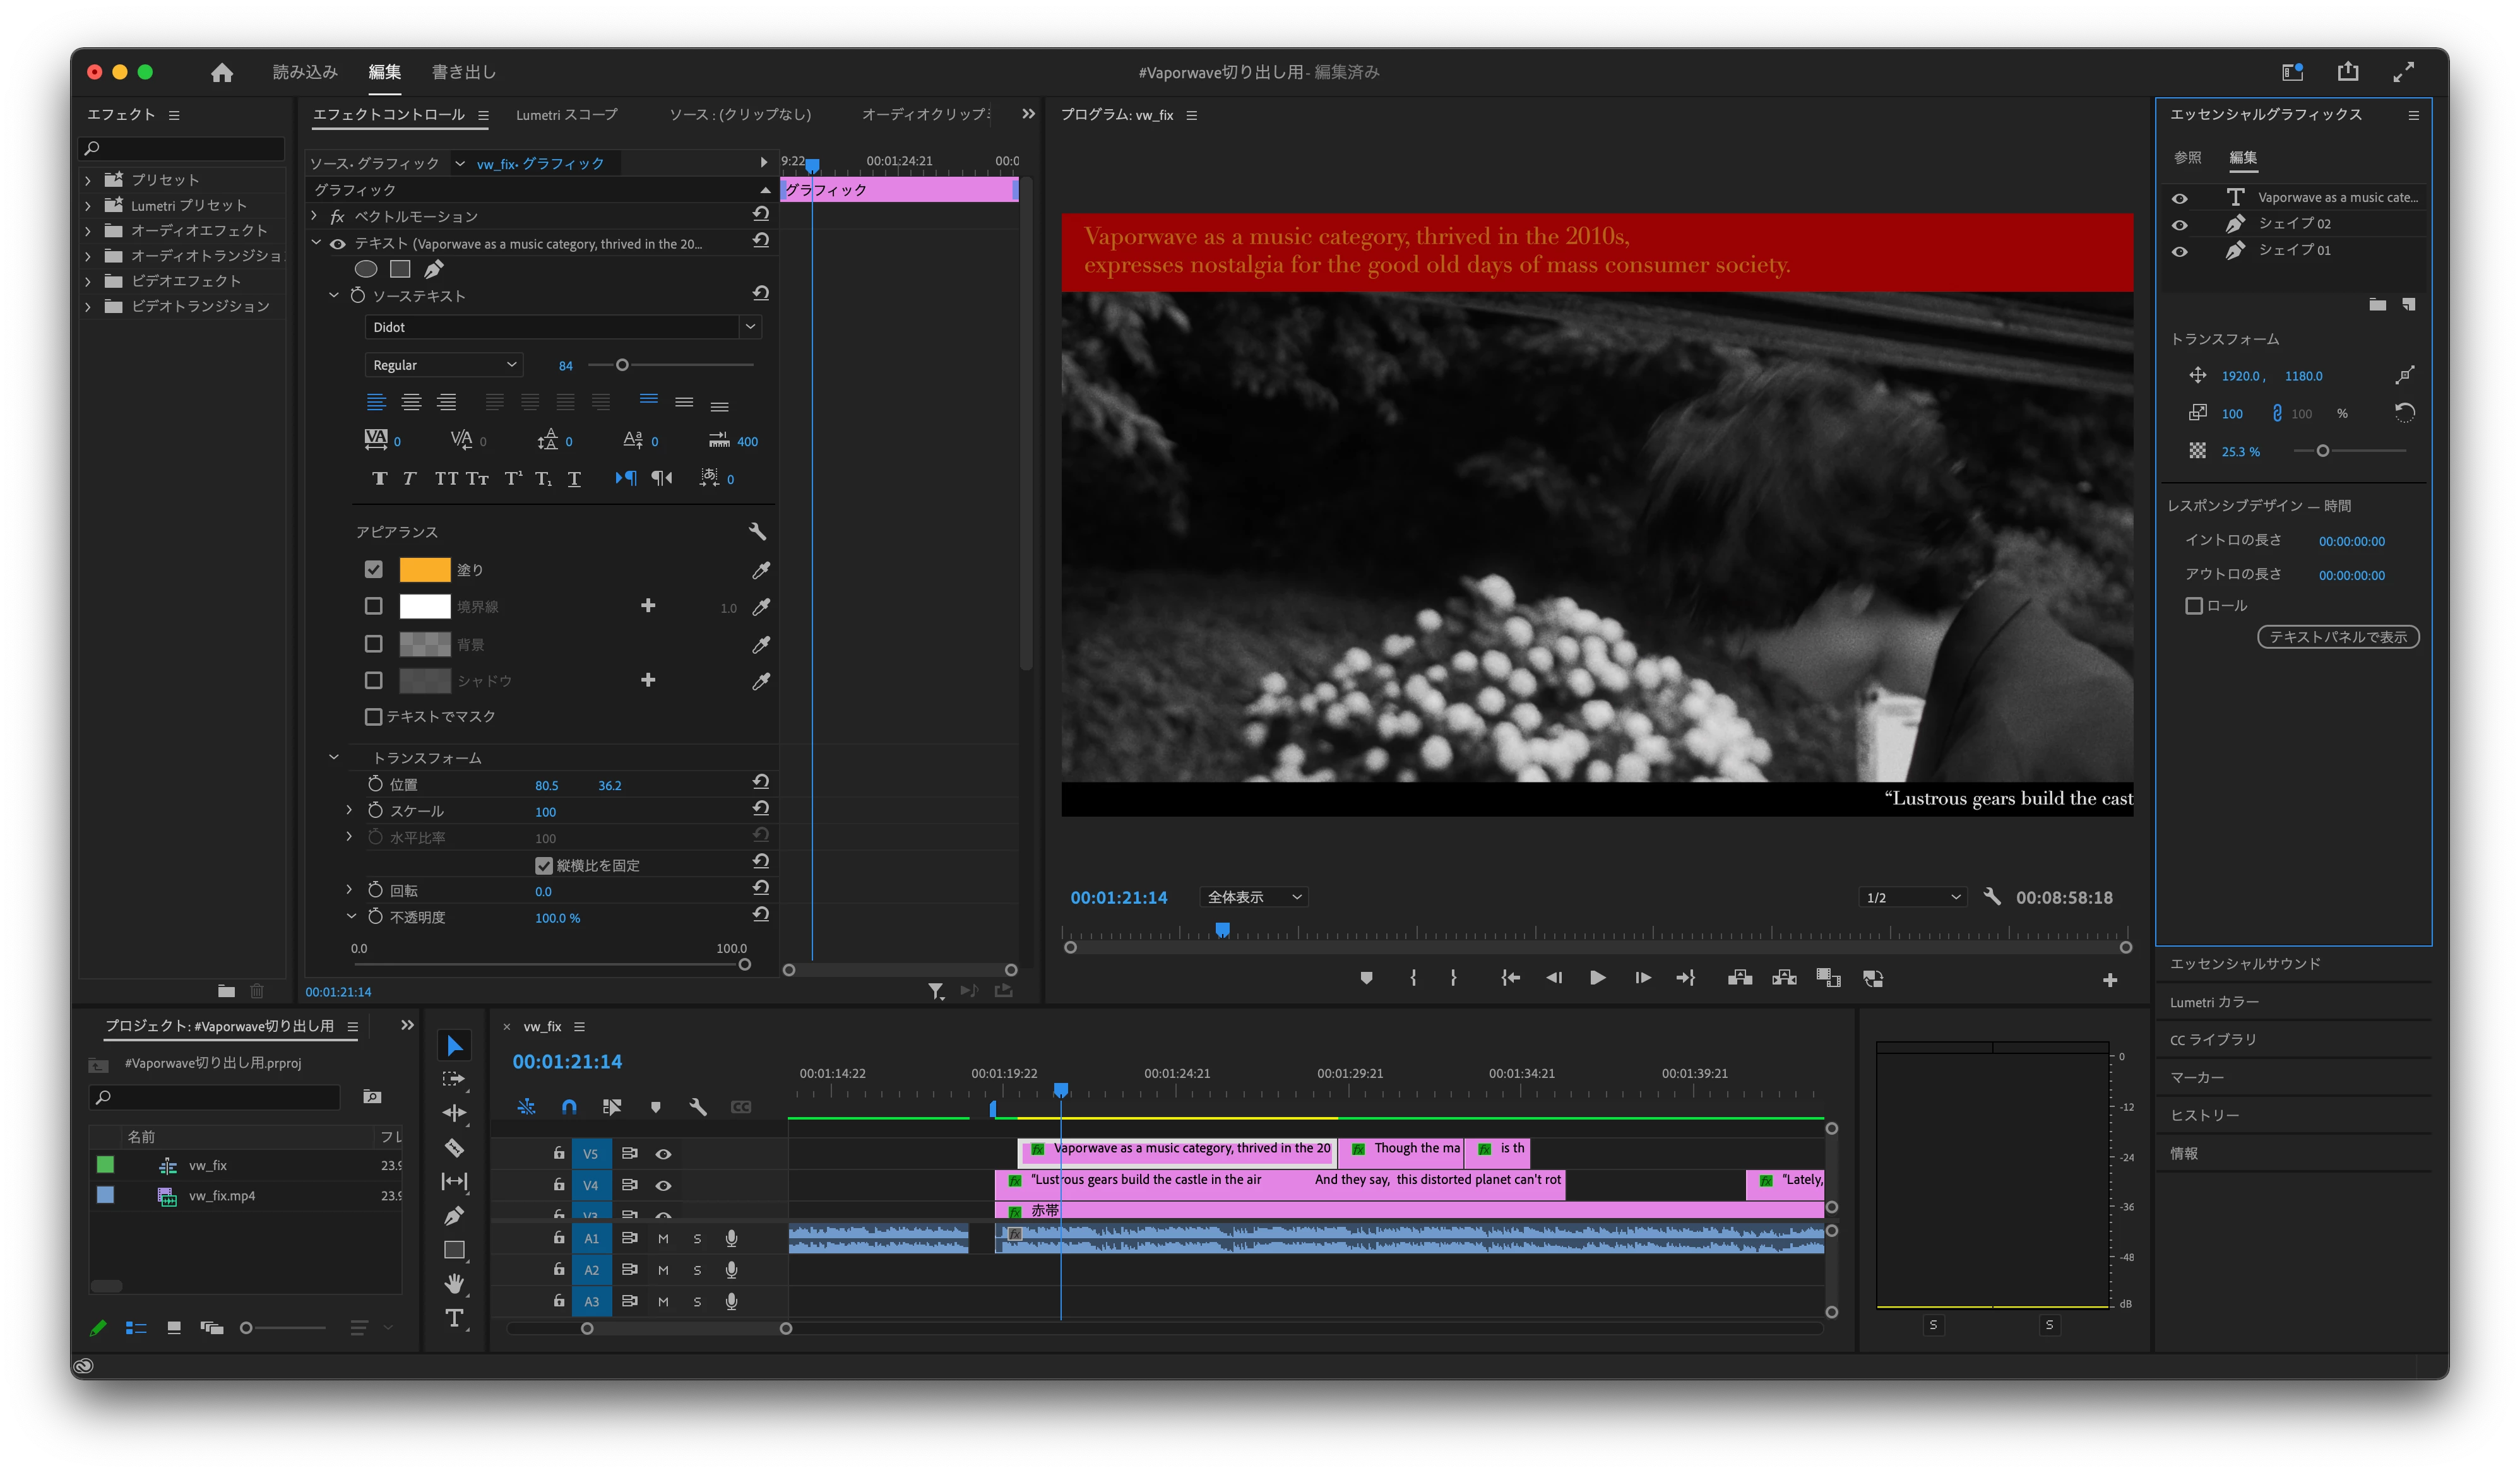
Task: Enable the 境界線 stroke checkbox
Action: (x=373, y=606)
